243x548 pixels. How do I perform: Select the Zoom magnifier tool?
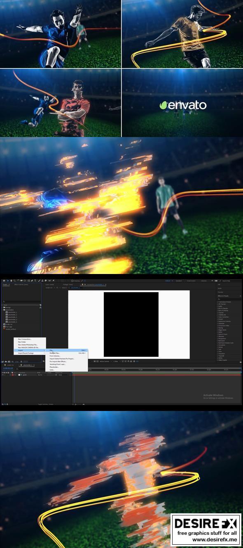point(14,281)
